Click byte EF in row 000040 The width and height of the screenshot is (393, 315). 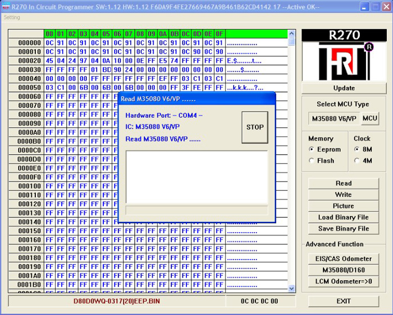(x=163, y=78)
